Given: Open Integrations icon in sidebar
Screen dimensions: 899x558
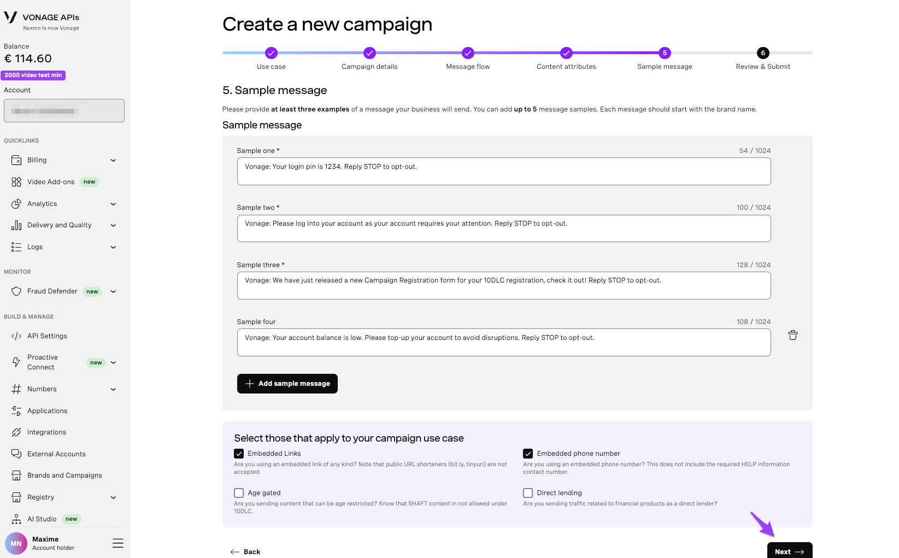Looking at the screenshot, I should [16, 432].
